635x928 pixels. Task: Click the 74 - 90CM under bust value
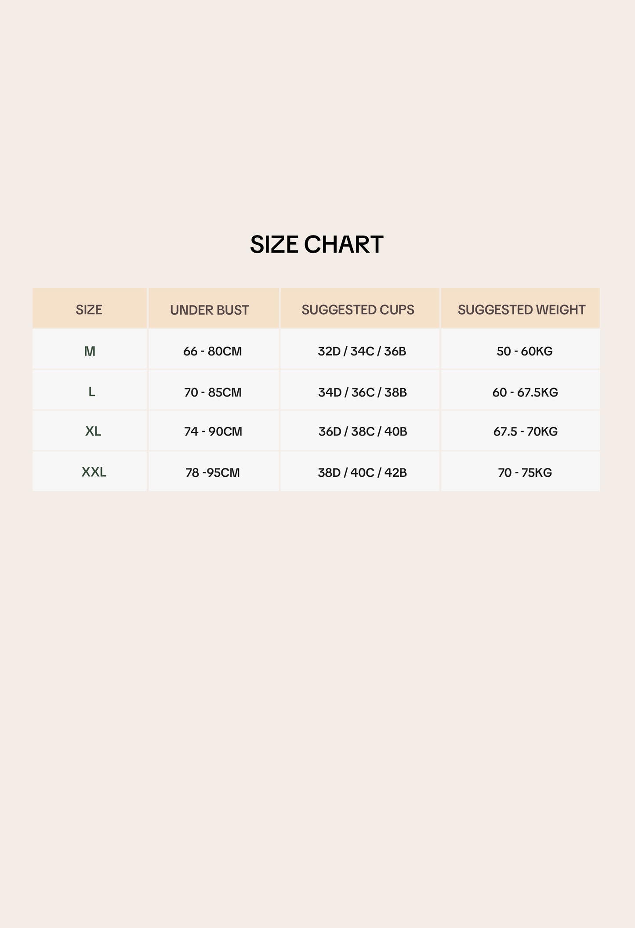pos(214,431)
